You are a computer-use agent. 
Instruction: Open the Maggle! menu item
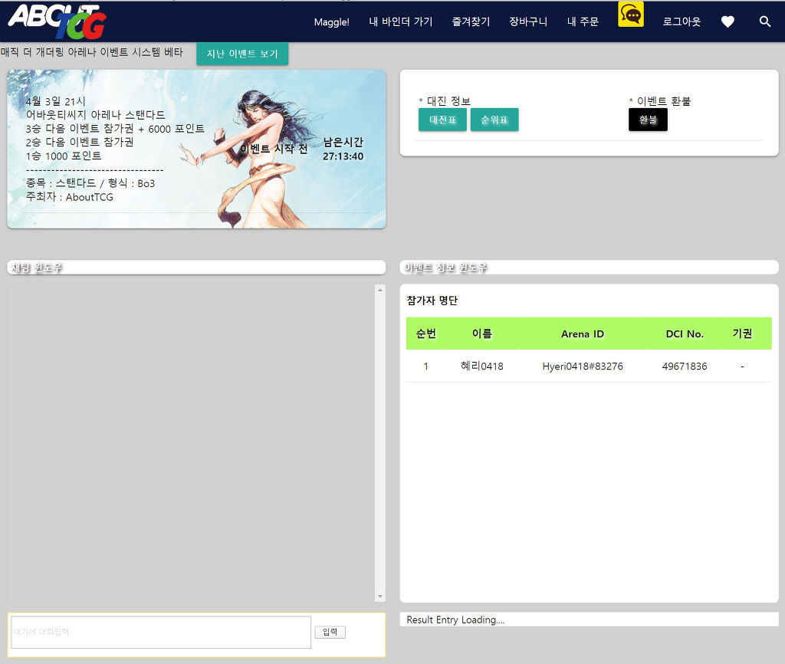(331, 22)
